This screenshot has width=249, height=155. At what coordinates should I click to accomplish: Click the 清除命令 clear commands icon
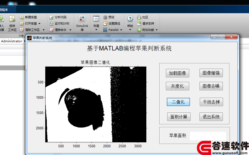[51, 30]
